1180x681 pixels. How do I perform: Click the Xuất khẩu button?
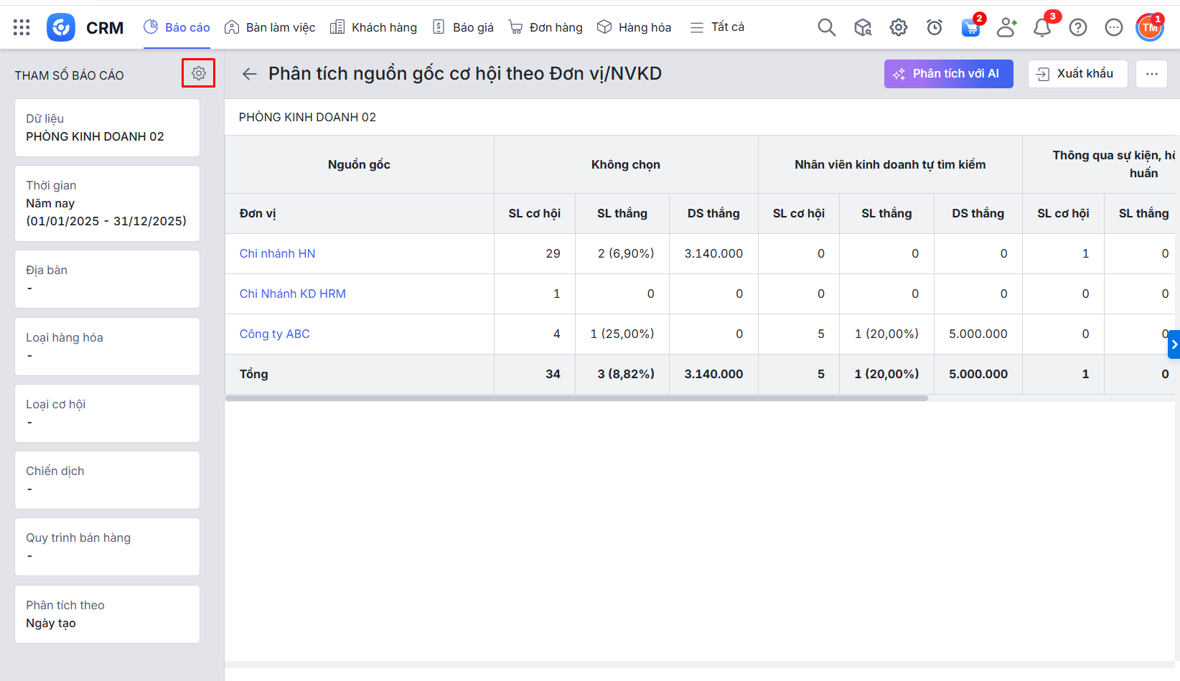point(1077,74)
